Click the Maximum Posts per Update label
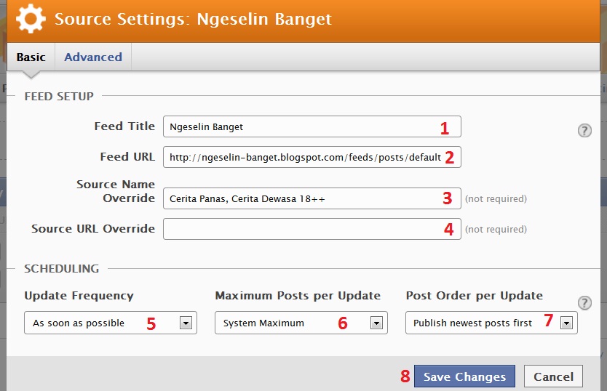 point(298,296)
